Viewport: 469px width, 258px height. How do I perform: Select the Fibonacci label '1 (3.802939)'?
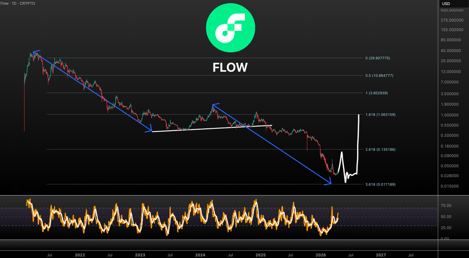pyautogui.click(x=376, y=93)
